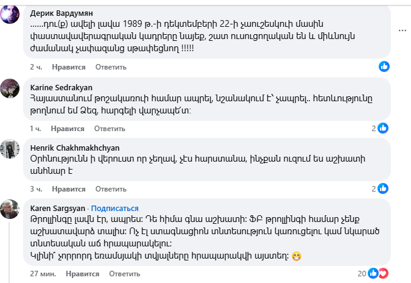This screenshot has width=411, height=283.
Task: Show like reaction on Henrik Chakhmakhchyan's comment
Action: [384, 189]
